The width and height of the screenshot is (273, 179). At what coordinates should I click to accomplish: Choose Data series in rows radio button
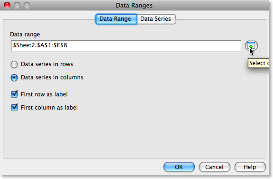pos(14,64)
